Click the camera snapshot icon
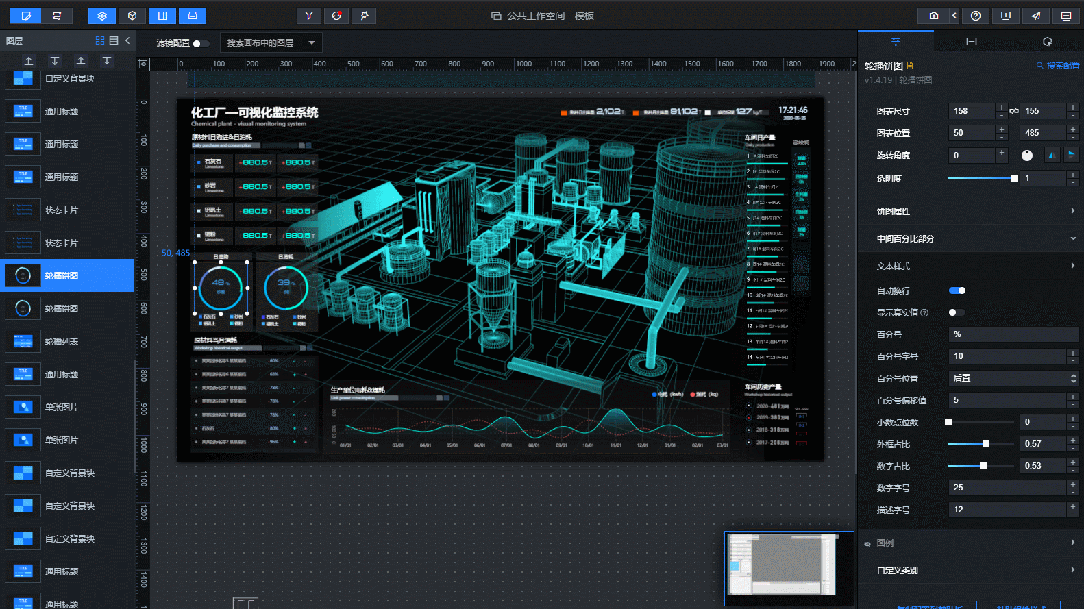 click(x=933, y=16)
